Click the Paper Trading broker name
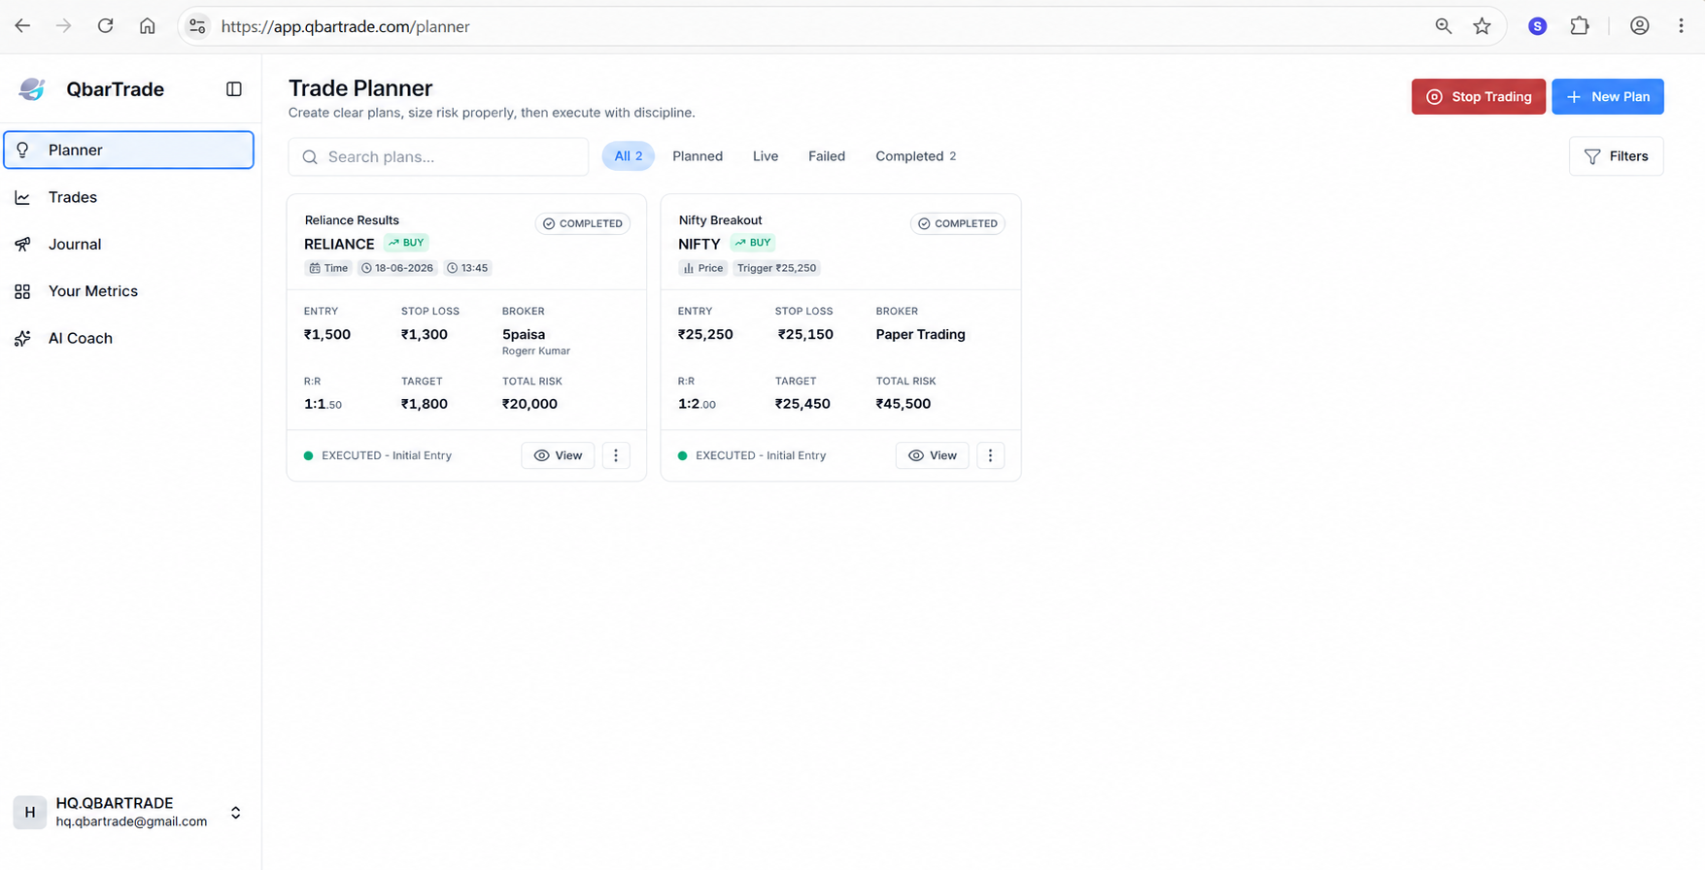 (920, 334)
